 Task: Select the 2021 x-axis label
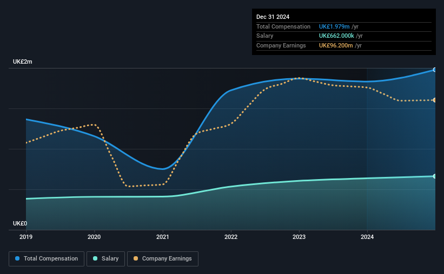point(163,237)
